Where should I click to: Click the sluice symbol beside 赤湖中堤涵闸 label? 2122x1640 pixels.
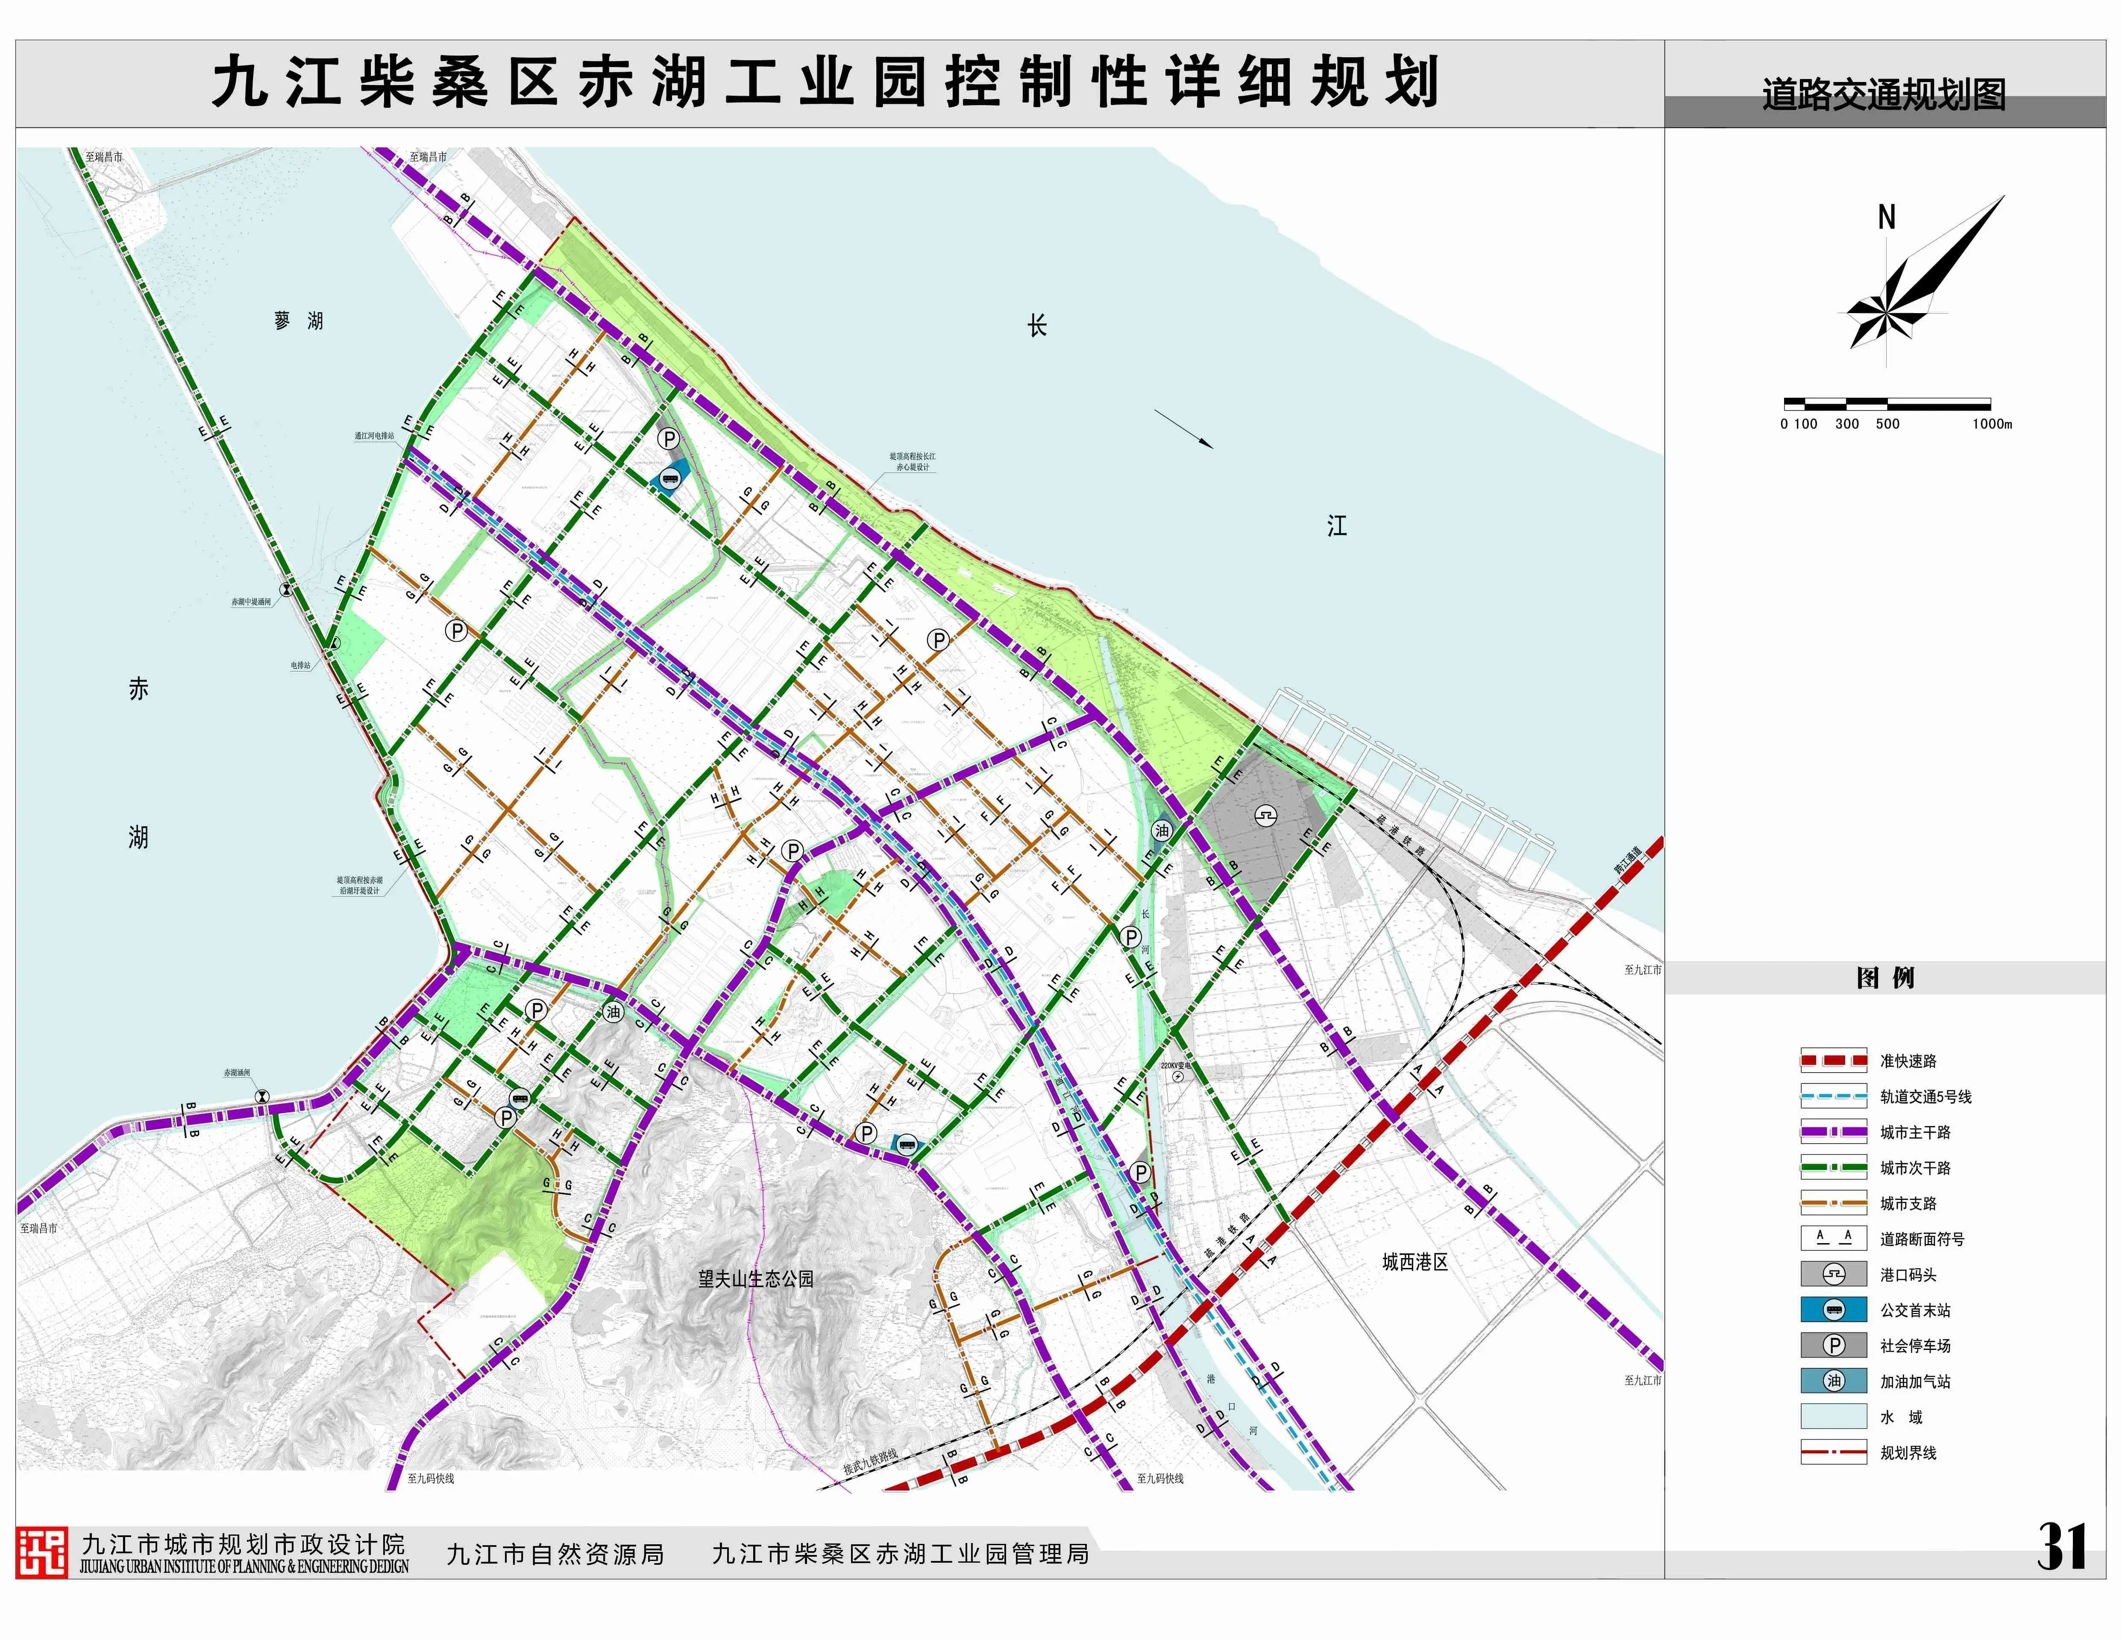[287, 590]
